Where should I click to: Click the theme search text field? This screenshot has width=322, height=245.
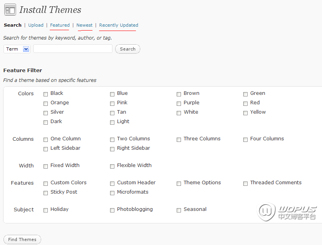pyautogui.click(x=73, y=49)
